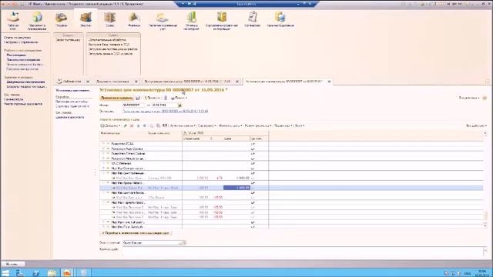Open Структура подчиненности in form navigation
The width and height of the screenshot is (493, 277).
point(72,106)
